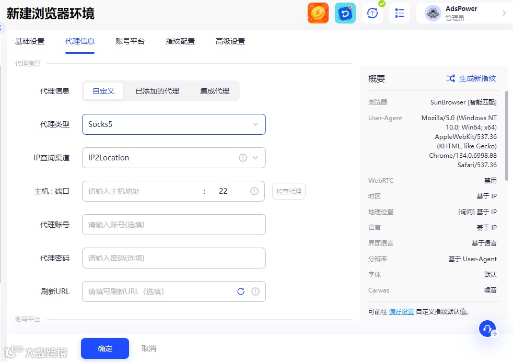Click info icon in IP查询渠道 field
The width and height of the screenshot is (513, 362).
(243, 158)
